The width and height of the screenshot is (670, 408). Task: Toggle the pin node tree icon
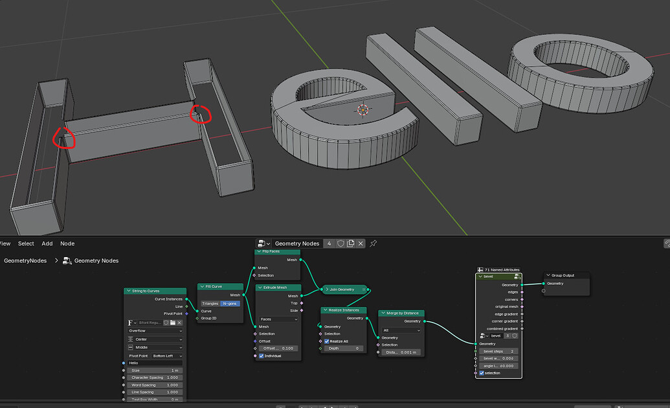click(373, 244)
